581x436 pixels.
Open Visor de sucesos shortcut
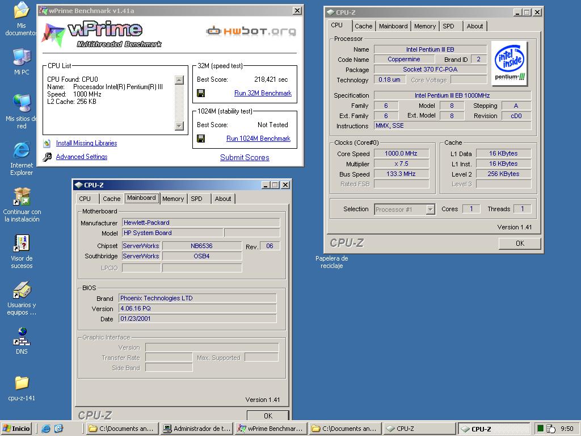coord(22,243)
